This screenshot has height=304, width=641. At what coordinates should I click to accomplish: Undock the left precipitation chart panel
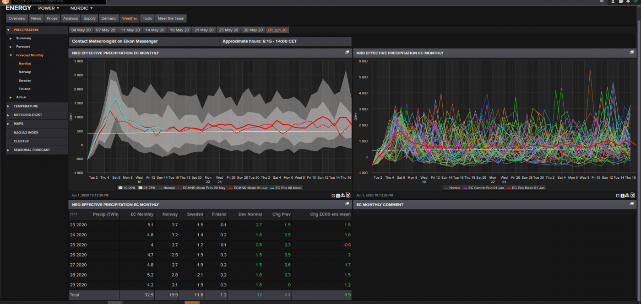[x=348, y=53]
